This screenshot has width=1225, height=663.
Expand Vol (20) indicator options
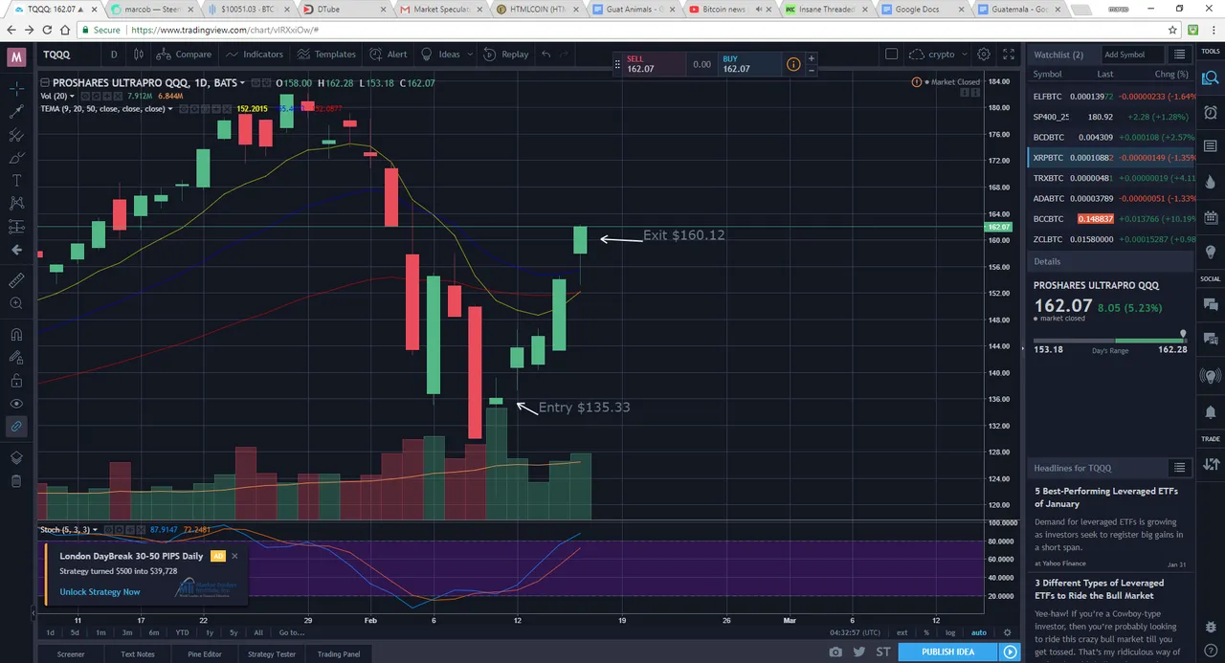[73, 96]
